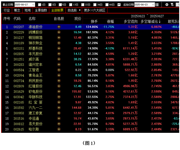Select stock name 哈尔斯
The height and width of the screenshot is (150, 180).
point(34,129)
